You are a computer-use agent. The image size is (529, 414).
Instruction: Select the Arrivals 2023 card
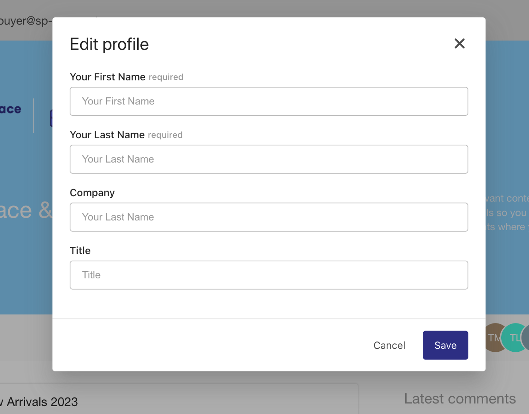coord(39,402)
